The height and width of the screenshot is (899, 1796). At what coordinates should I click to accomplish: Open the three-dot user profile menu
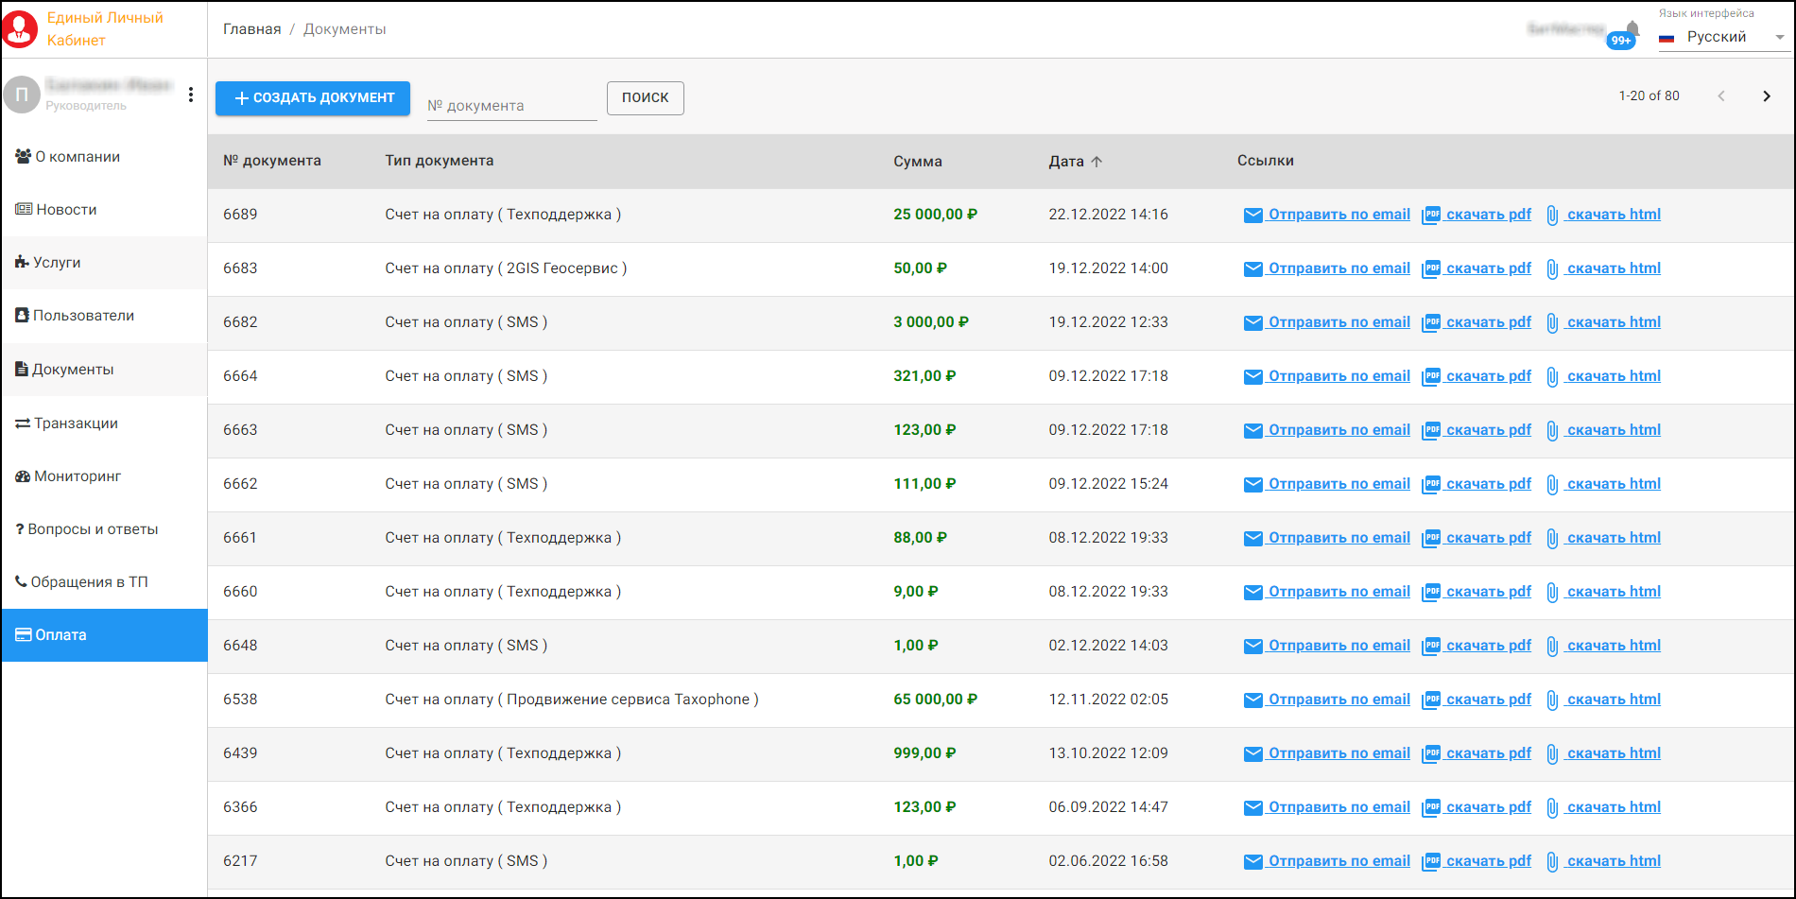(x=191, y=95)
